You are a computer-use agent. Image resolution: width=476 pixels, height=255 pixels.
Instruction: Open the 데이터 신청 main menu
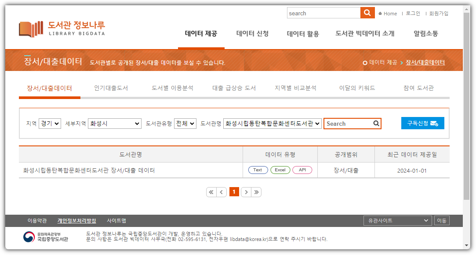252,34
